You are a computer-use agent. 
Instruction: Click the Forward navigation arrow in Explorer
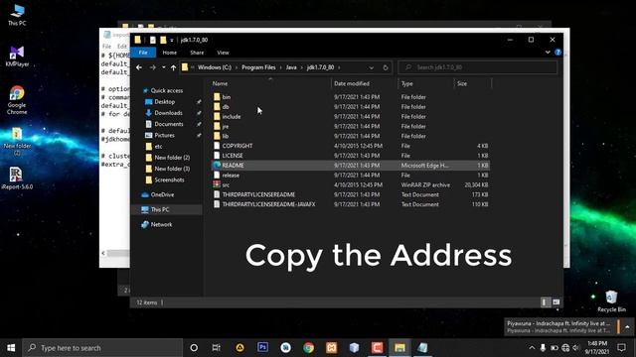pos(152,67)
